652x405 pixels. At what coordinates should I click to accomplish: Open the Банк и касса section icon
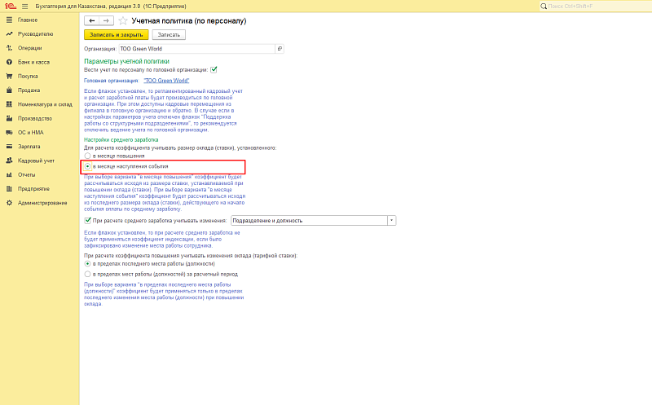coord(8,62)
